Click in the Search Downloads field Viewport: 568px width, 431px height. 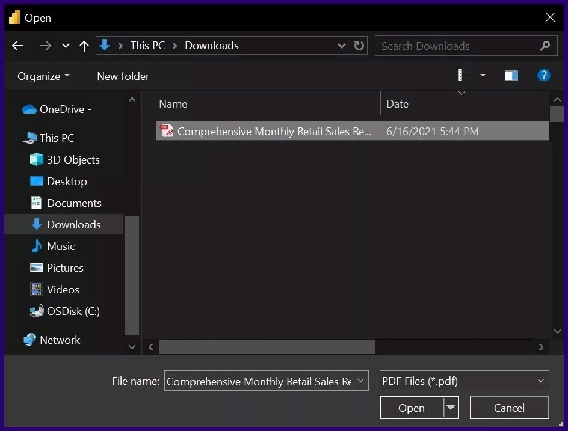pos(457,46)
